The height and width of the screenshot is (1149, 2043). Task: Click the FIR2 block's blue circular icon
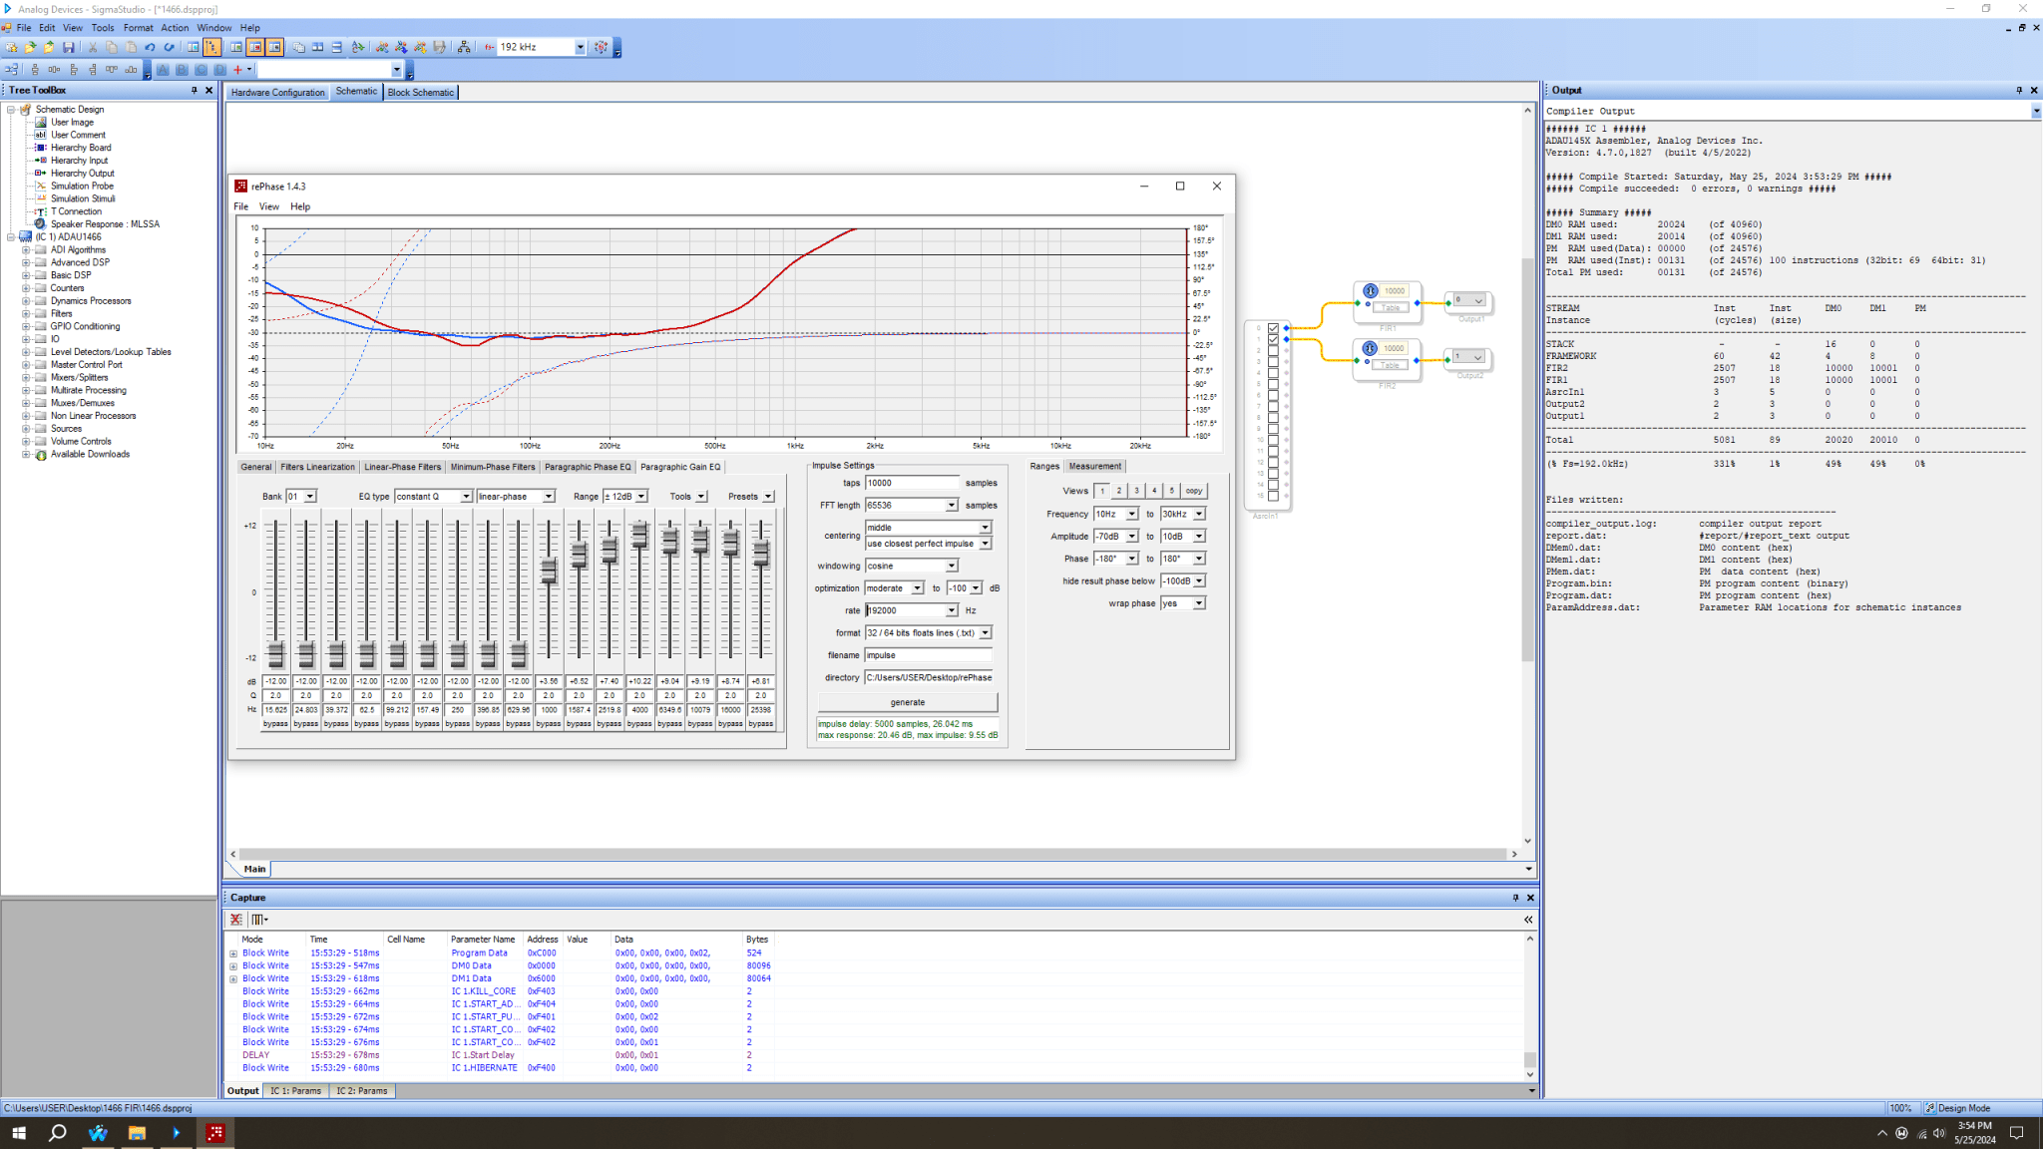[x=1371, y=348]
